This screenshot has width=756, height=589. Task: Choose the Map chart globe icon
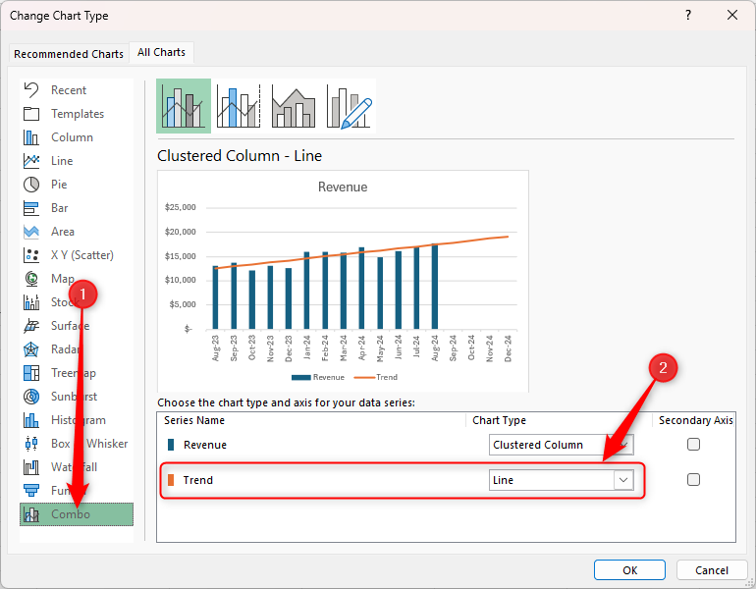[x=31, y=279]
